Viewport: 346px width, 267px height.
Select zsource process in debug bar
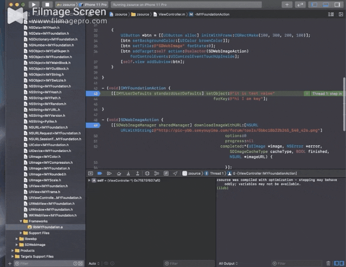tap(191, 173)
